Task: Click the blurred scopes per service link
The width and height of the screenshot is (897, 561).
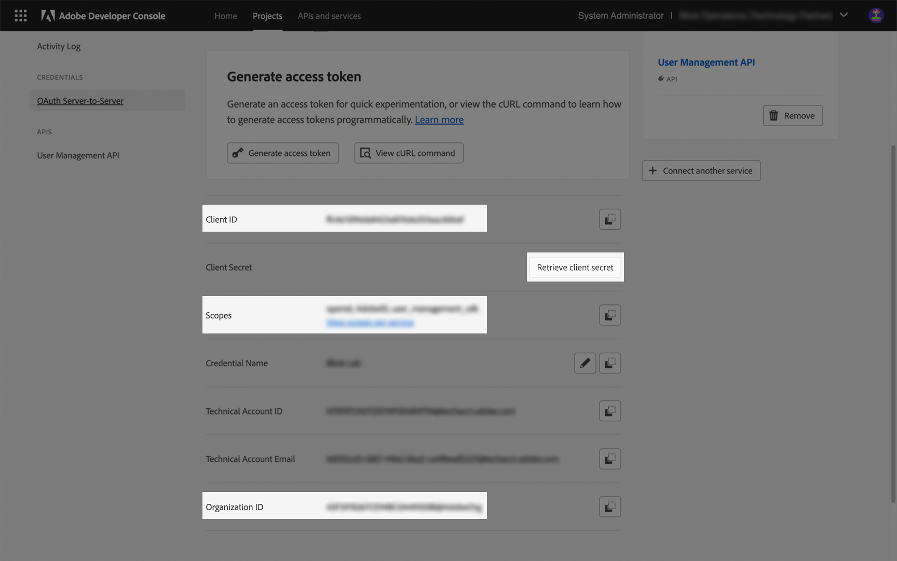Action: (370, 323)
